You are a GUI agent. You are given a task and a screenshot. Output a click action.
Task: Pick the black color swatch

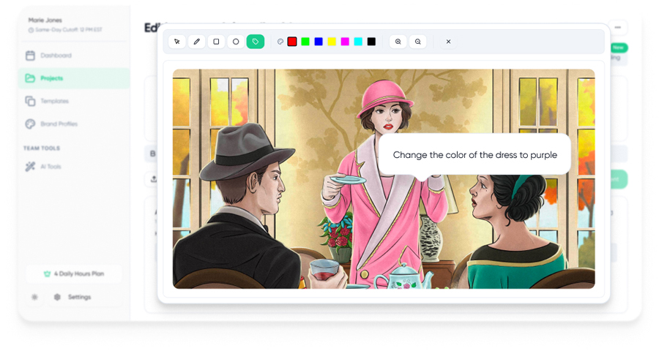click(371, 42)
